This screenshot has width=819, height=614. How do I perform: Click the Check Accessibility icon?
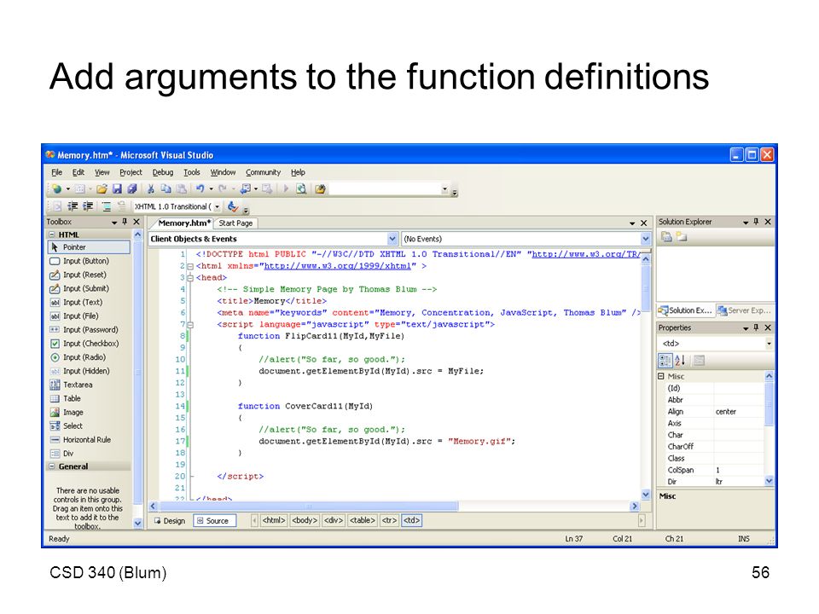pyautogui.click(x=233, y=206)
